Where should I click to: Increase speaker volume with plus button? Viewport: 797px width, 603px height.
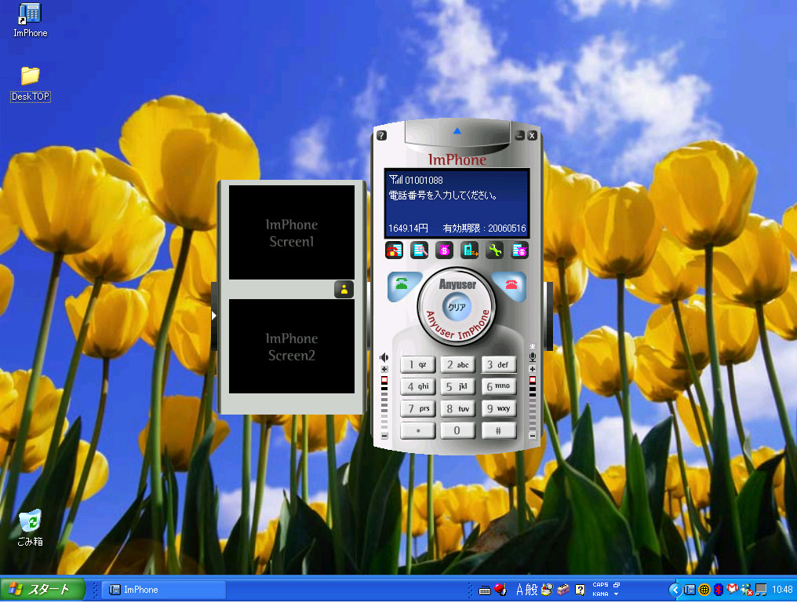(384, 369)
